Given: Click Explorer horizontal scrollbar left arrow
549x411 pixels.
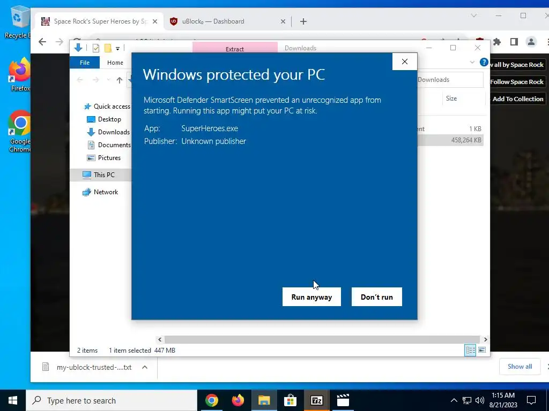Looking at the screenshot, I should click(160, 339).
